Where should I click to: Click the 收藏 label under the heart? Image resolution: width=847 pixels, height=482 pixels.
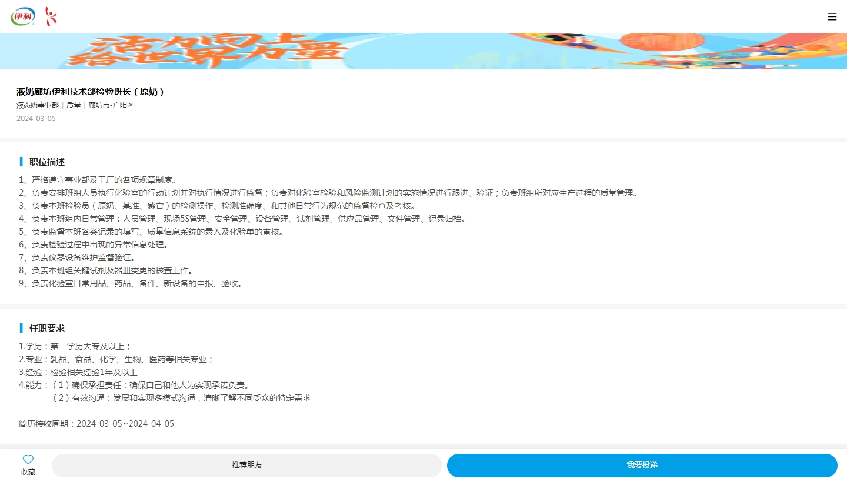pos(28,472)
